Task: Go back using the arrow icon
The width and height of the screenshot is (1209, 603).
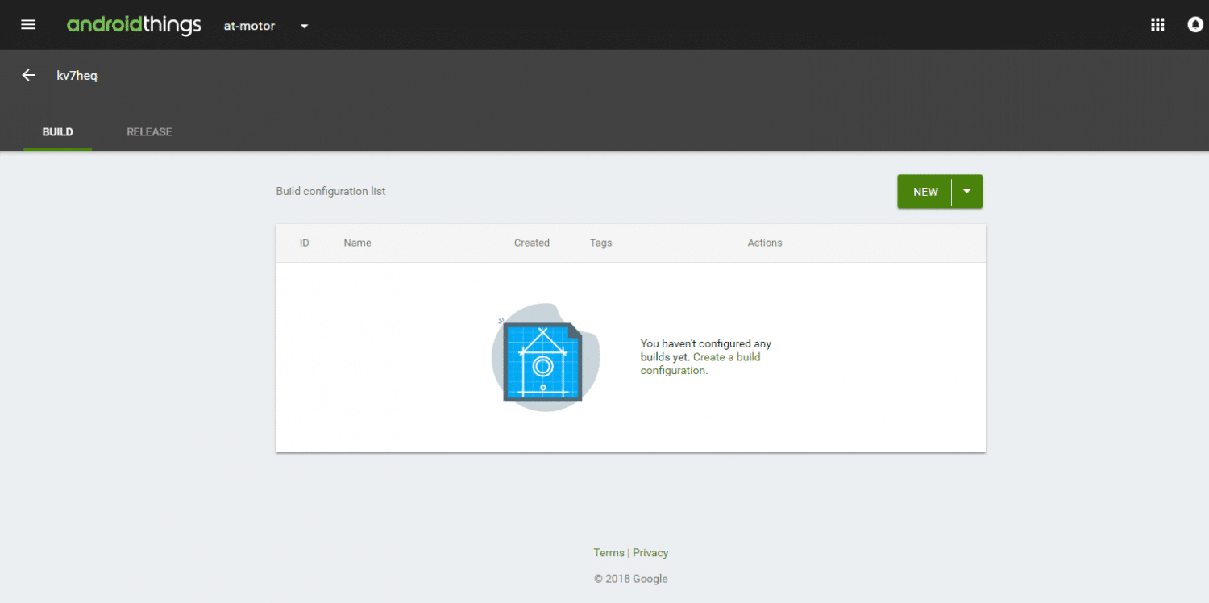Action: (28, 75)
